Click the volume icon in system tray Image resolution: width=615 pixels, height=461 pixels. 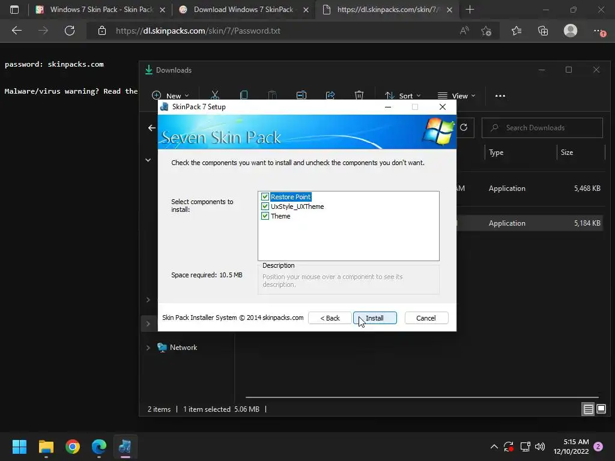(540, 447)
